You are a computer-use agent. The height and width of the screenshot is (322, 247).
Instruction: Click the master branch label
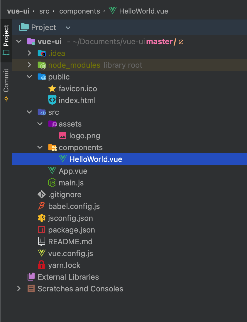point(159,42)
